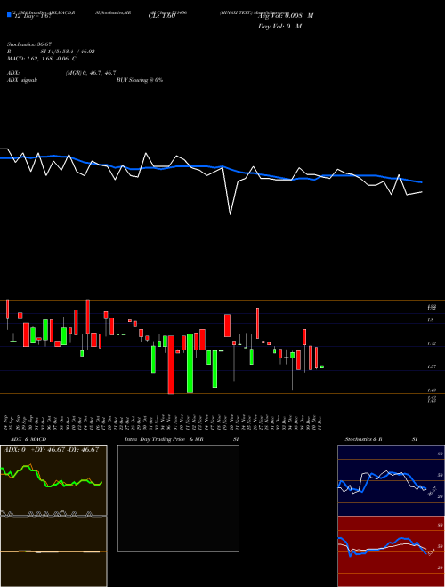445x587 pixels.
Task: Click the 1.72 price axis label
Action: point(432,343)
